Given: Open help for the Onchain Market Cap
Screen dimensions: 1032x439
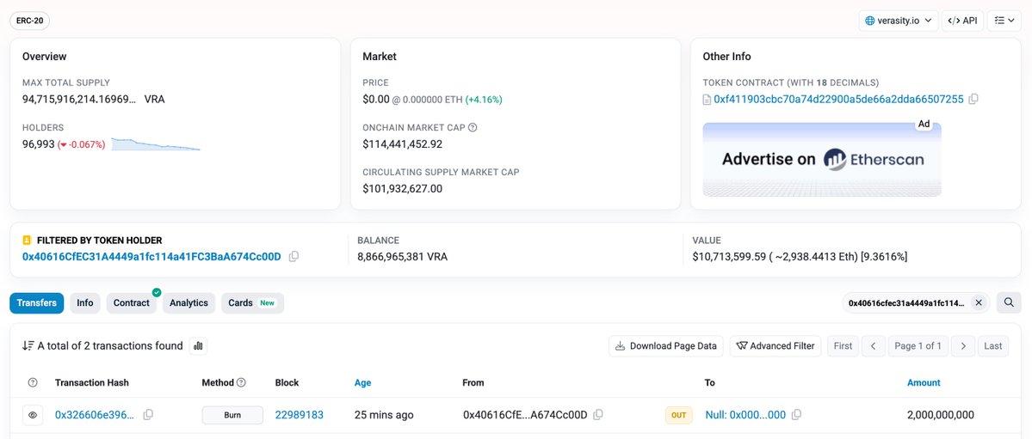Looking at the screenshot, I should 472,127.
